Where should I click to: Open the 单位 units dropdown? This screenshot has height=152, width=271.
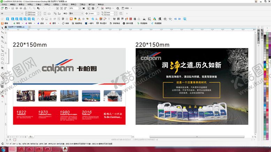pos(82,13)
